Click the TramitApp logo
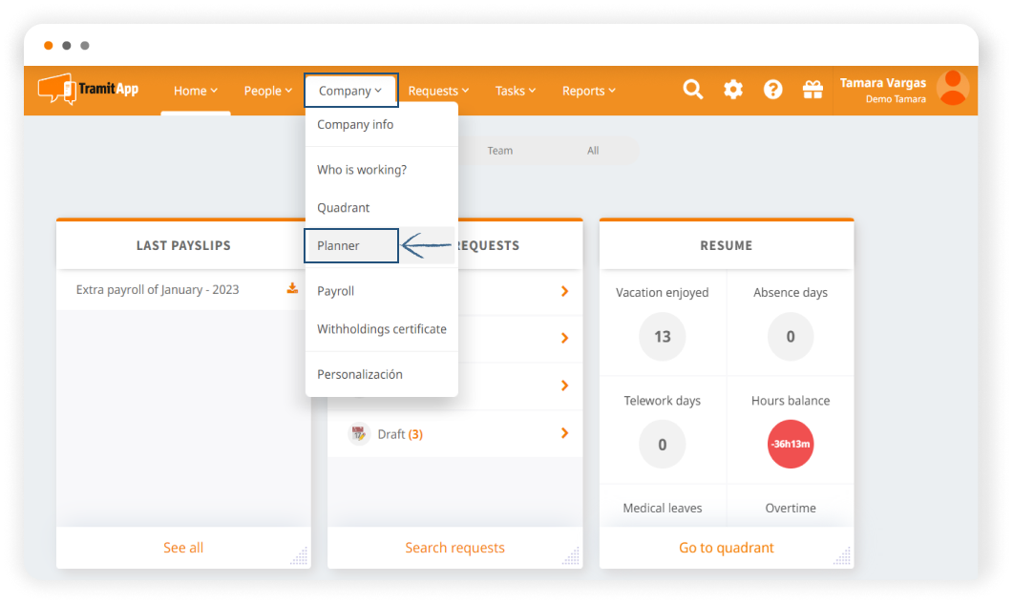This screenshot has width=1013, height=604. (88, 90)
